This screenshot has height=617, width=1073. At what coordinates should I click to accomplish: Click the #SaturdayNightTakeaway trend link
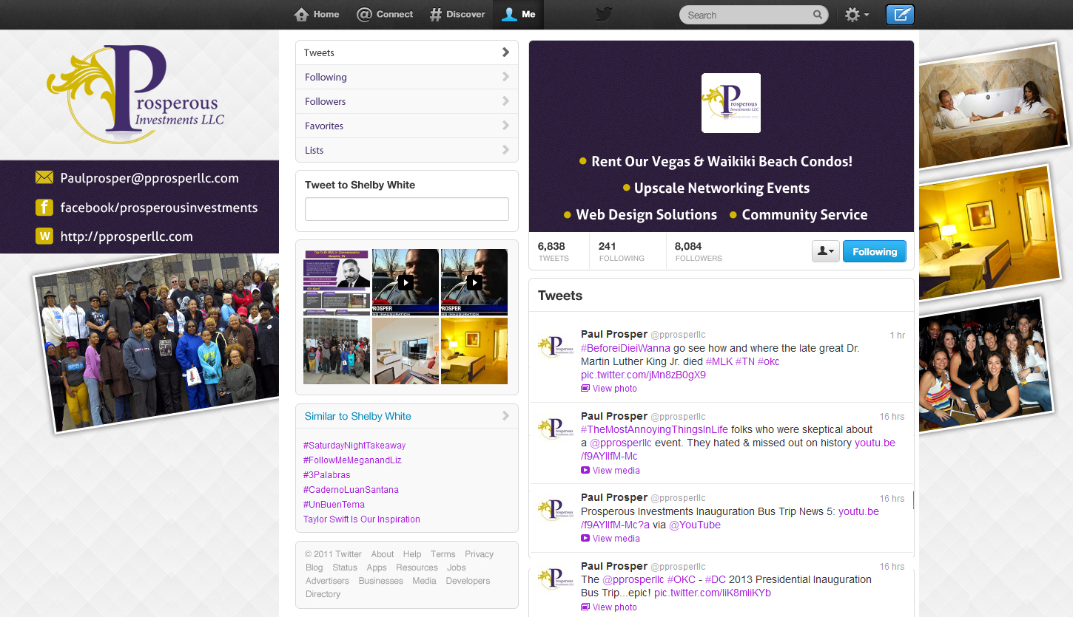point(354,446)
